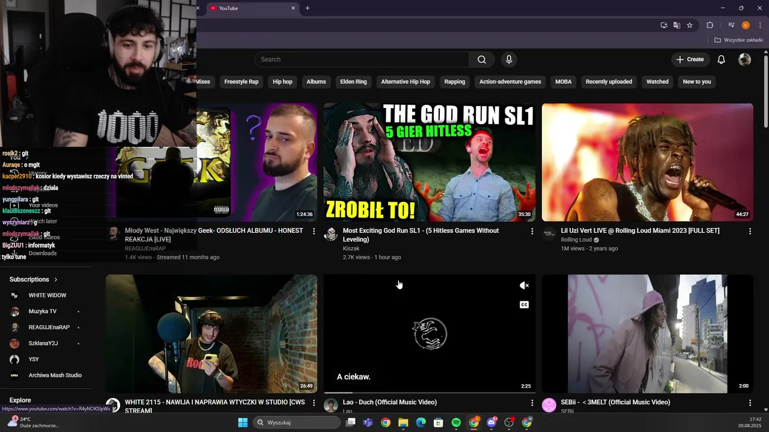Start voice search with microphone icon

coord(509,59)
